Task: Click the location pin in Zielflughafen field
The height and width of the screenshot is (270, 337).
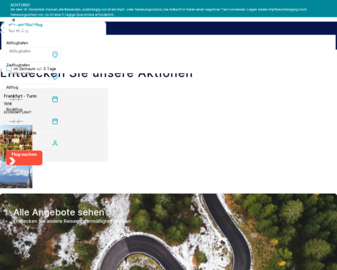Action: click(x=55, y=77)
